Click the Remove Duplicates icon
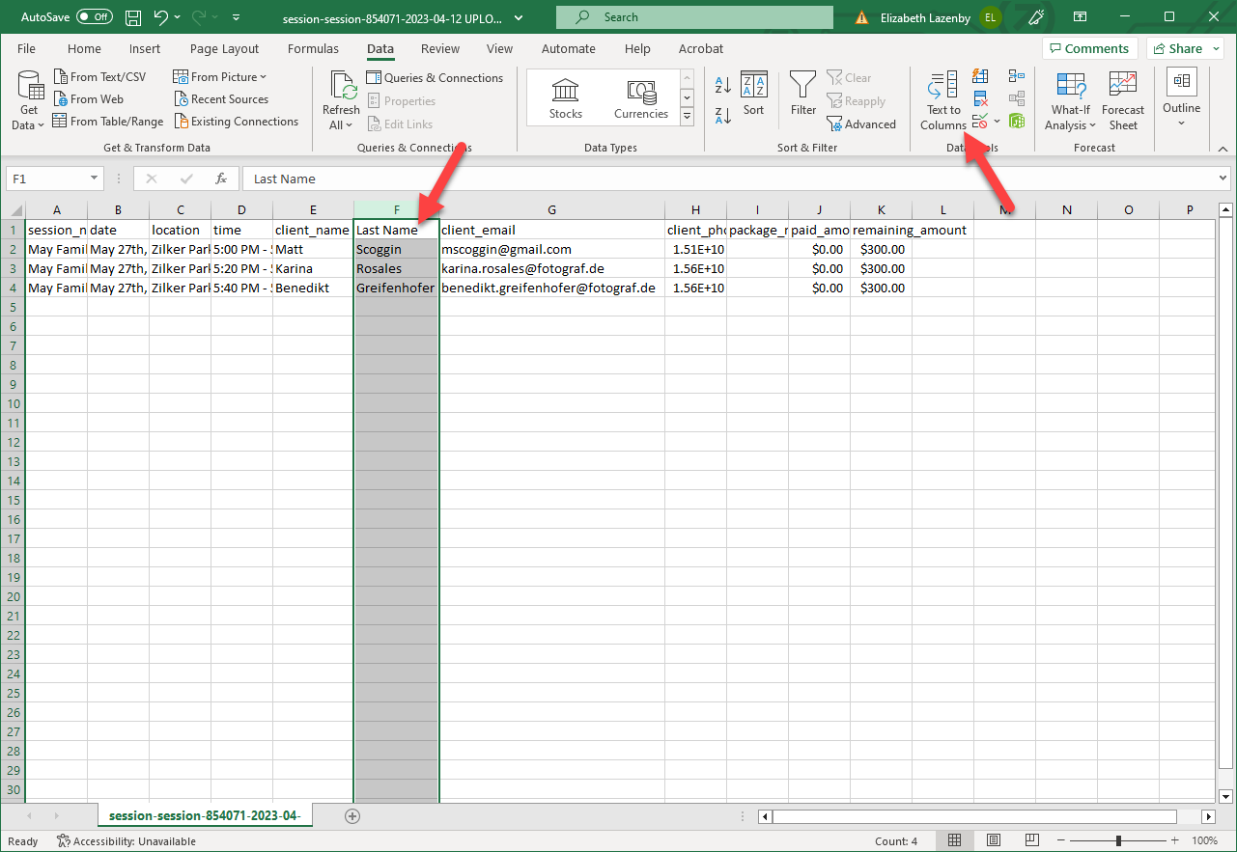 [980, 98]
